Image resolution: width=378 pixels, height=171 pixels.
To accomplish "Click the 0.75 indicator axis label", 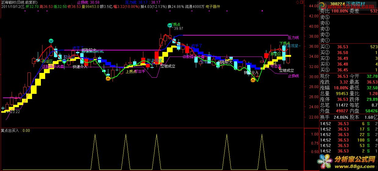I will click(315, 143).
